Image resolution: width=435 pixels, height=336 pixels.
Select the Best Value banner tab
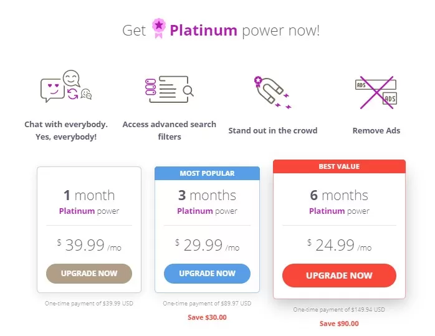coord(339,166)
